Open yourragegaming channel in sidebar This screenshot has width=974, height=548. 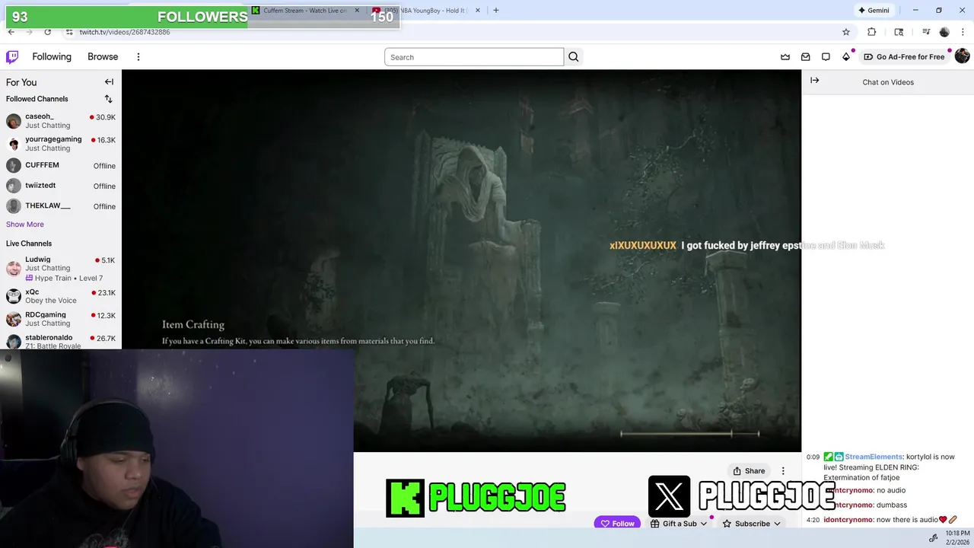pos(61,144)
